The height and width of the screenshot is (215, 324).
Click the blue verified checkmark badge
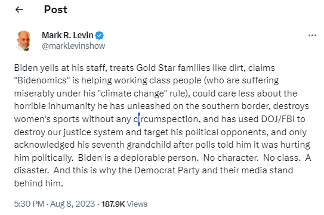pyautogui.click(x=100, y=35)
